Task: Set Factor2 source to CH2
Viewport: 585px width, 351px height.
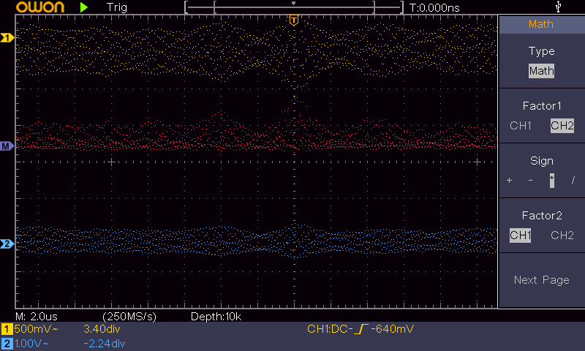Action: 562,235
